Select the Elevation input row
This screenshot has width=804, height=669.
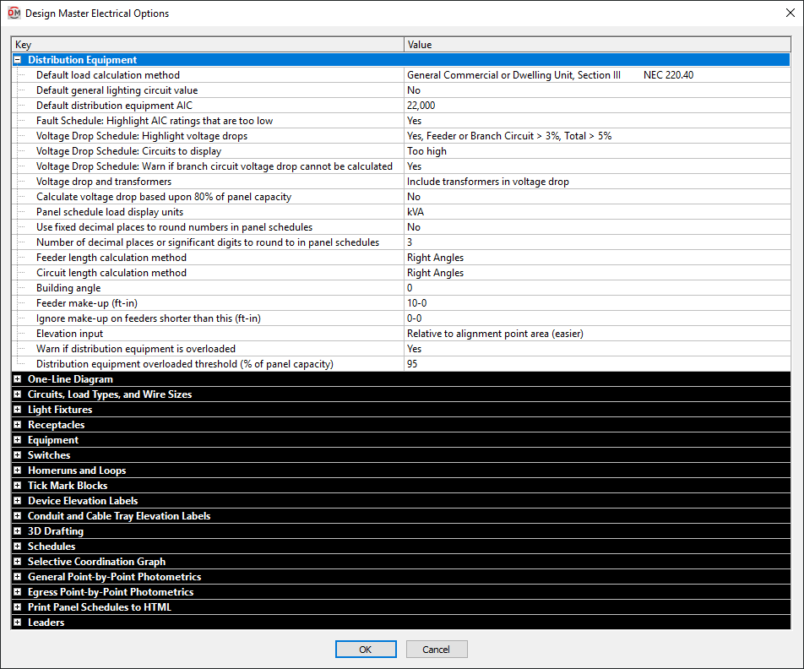[401, 334]
